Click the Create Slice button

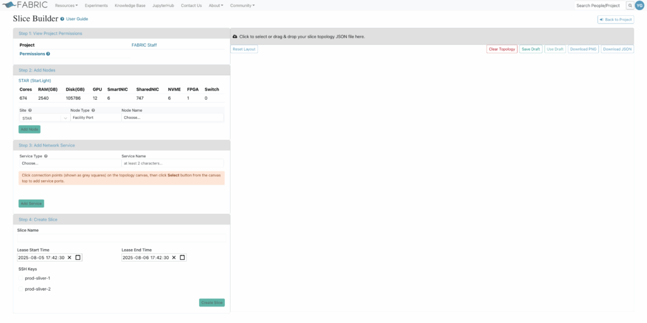coord(212,303)
